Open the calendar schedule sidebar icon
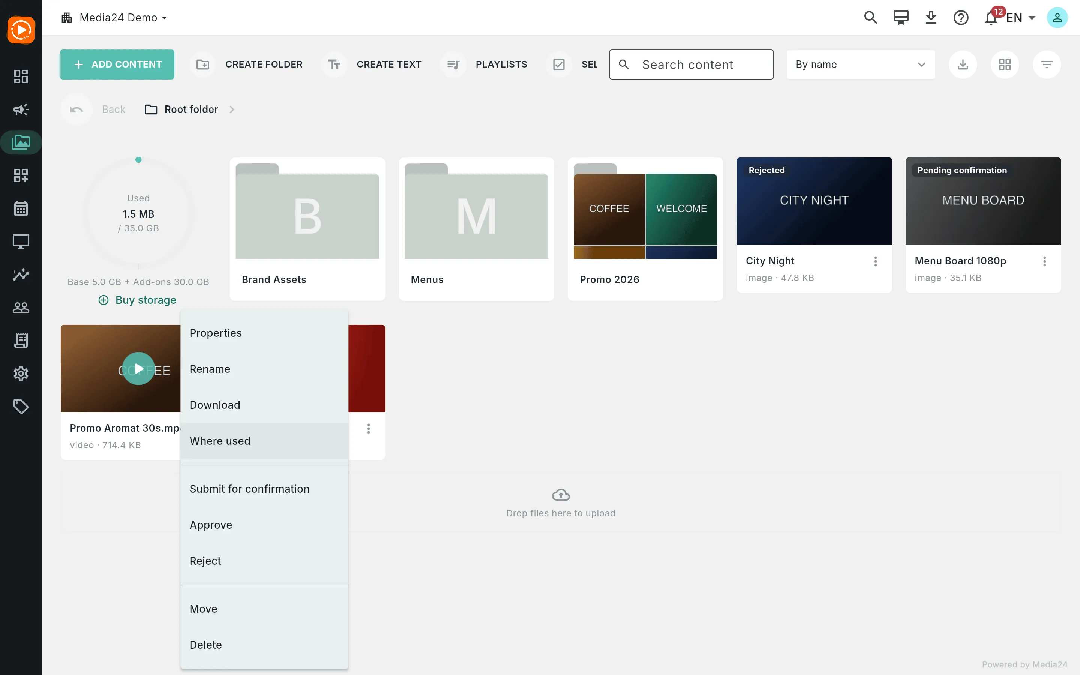Image resolution: width=1080 pixels, height=675 pixels. [x=21, y=208]
